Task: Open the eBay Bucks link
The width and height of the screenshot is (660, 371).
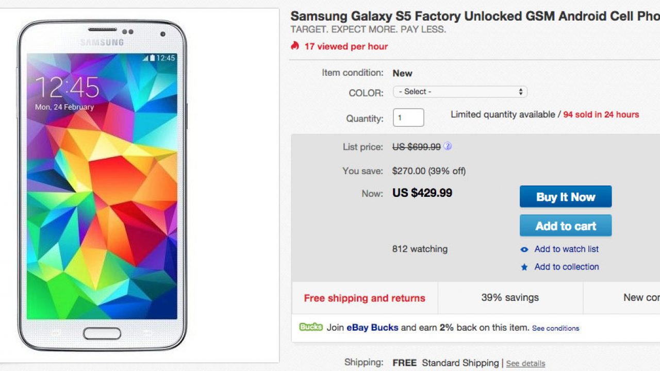Action: [x=372, y=327]
